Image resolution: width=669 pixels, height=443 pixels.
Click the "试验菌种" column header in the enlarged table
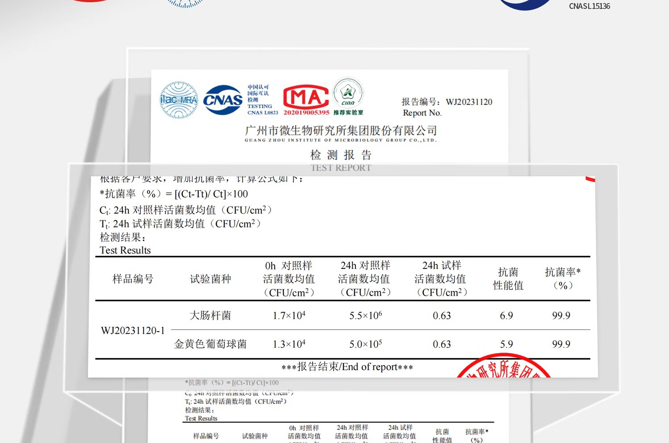(211, 279)
